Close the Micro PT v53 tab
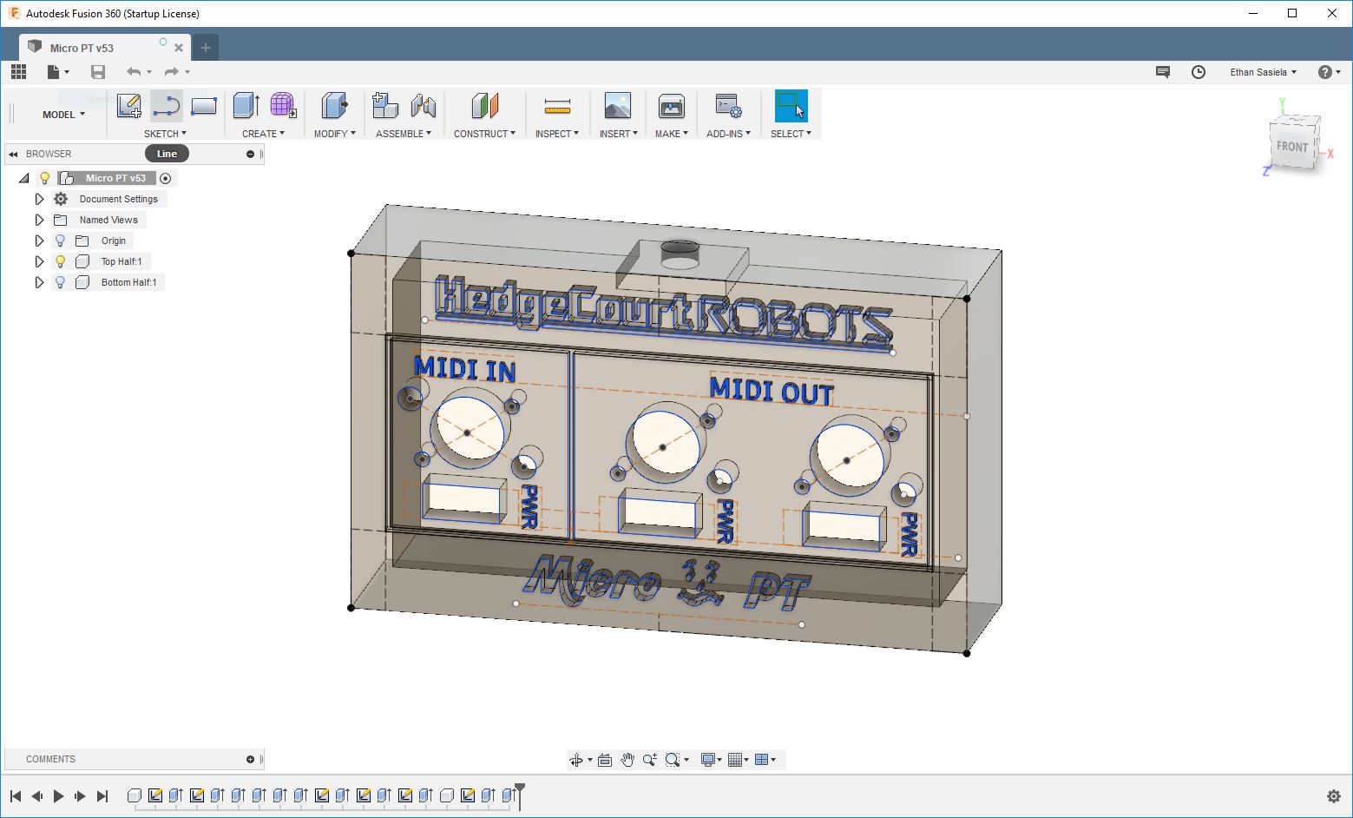The height and width of the screenshot is (818, 1353). coord(179,48)
